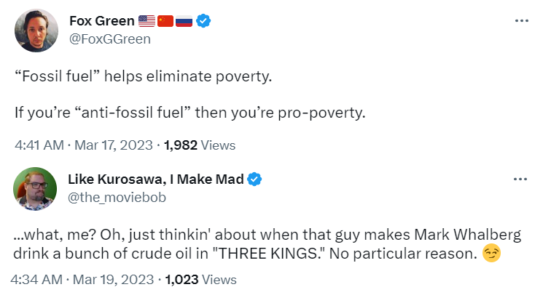The image size is (543, 295).
Task: Open the_moviebob's profile picture
Action: (36, 188)
